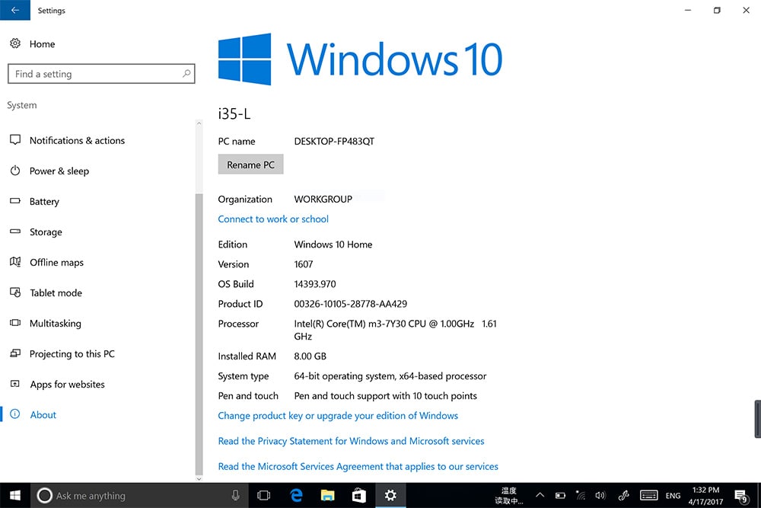Viewport: 761px width, 508px height.
Task: Open Apps for websites page
Action: [68, 384]
